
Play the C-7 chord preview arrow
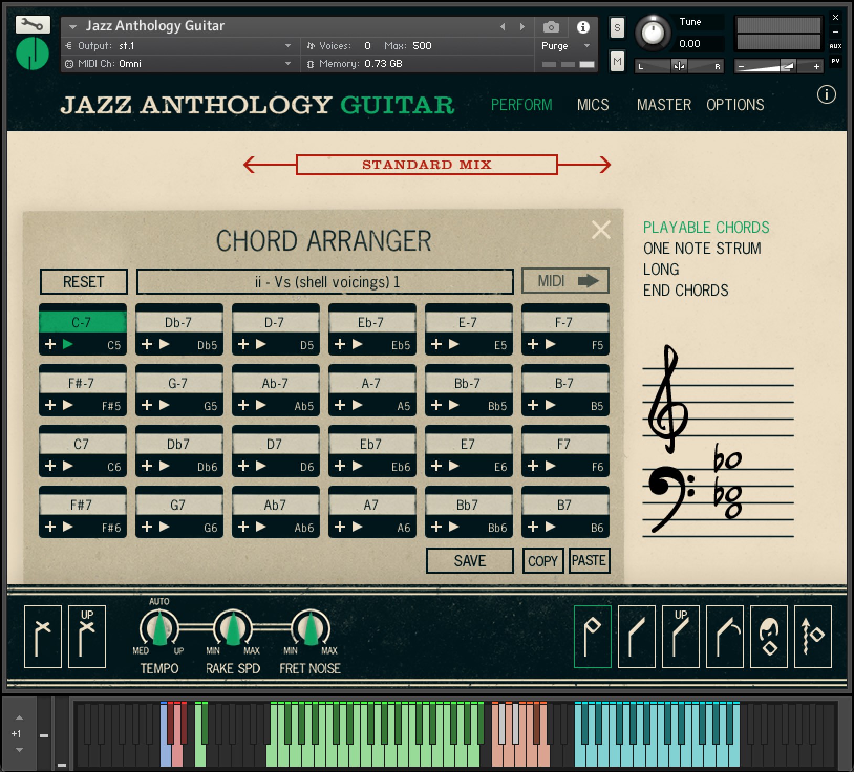tap(68, 345)
